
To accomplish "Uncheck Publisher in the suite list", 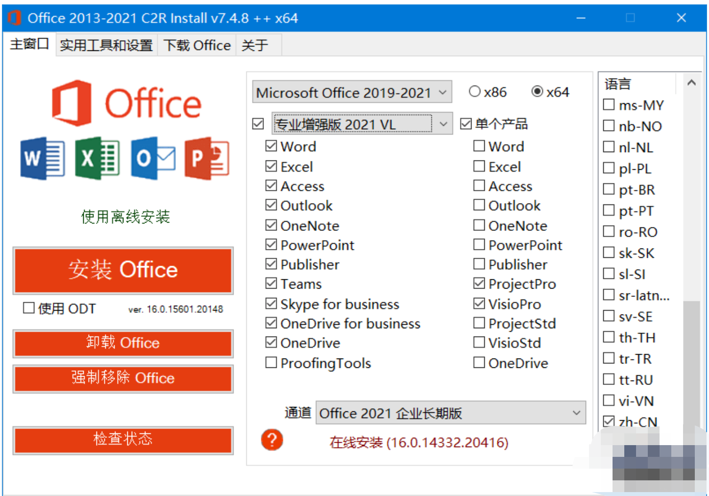I will pyautogui.click(x=271, y=264).
